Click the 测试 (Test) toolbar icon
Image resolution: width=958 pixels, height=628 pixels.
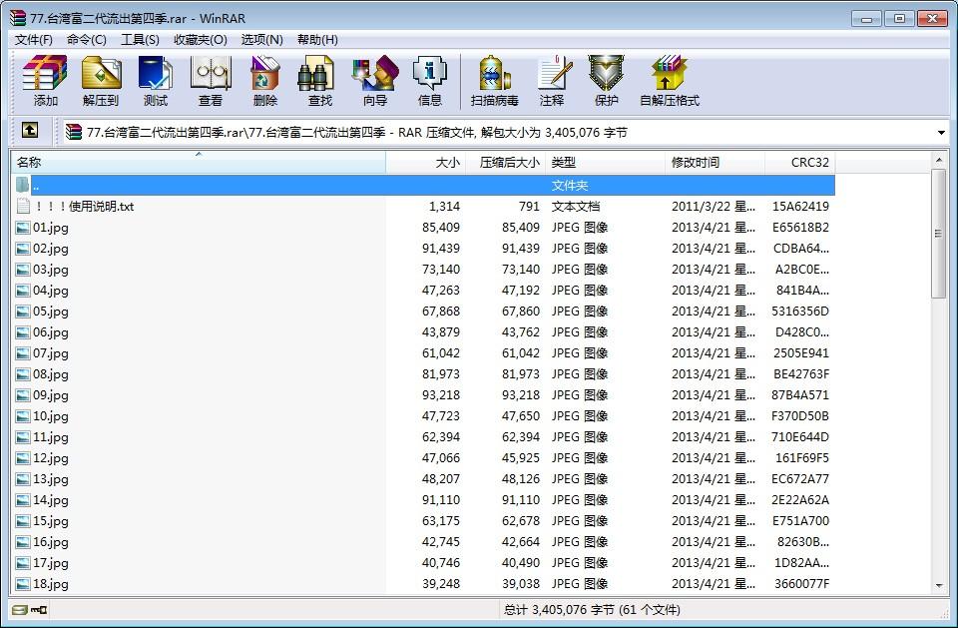156,80
